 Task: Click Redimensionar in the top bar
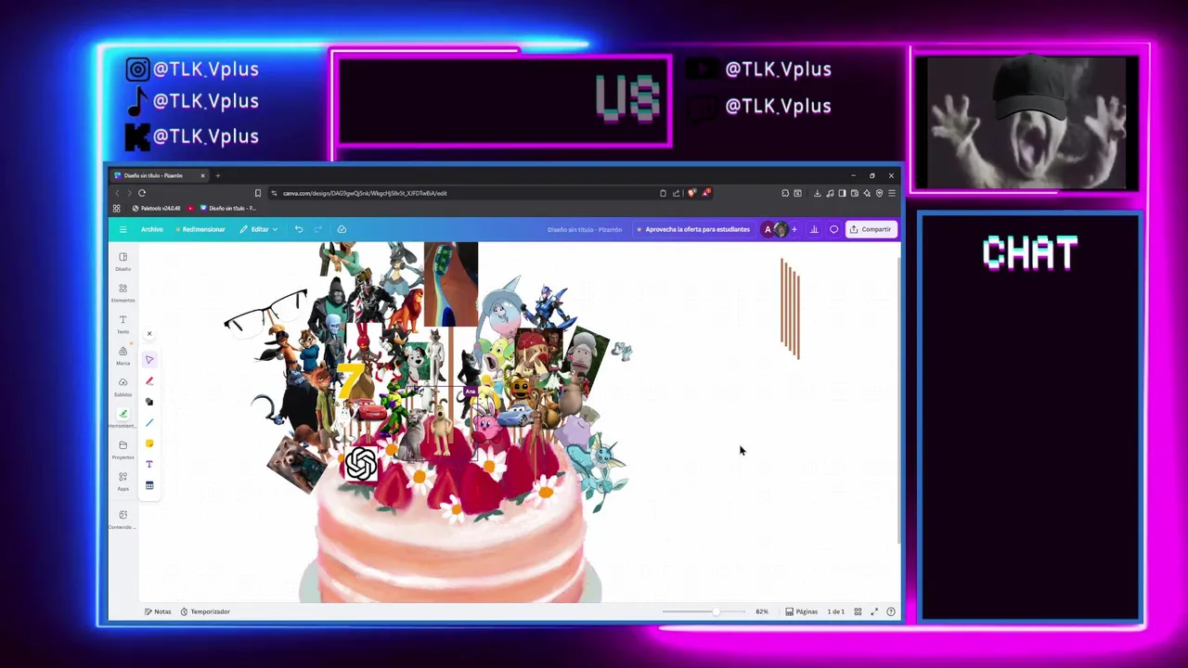(200, 229)
